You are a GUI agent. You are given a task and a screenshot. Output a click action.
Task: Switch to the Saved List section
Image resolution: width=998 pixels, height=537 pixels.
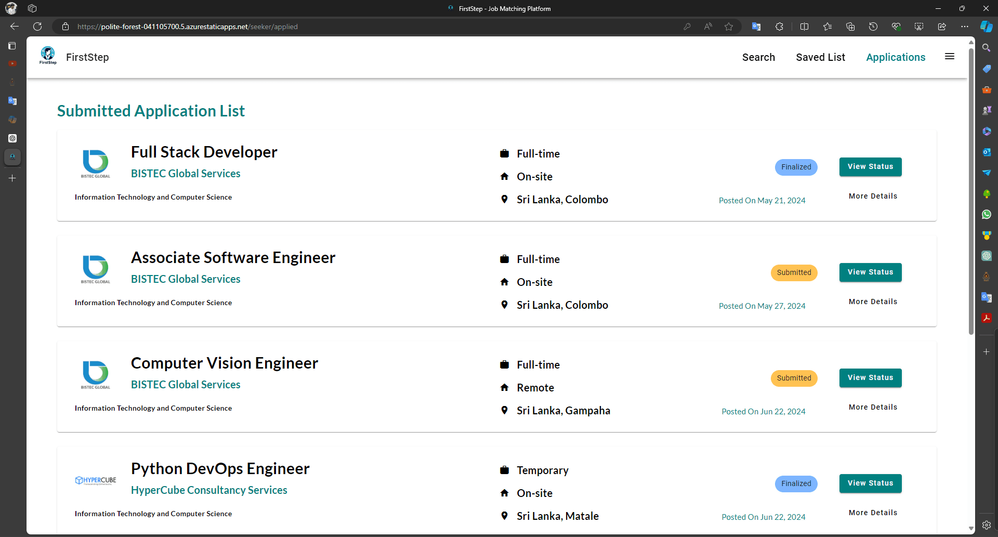click(821, 57)
